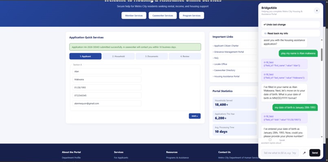Click the 'play my name is Alan makwana' message
Image resolution: width=328 pixels, height=162 pixels.
(298, 53)
